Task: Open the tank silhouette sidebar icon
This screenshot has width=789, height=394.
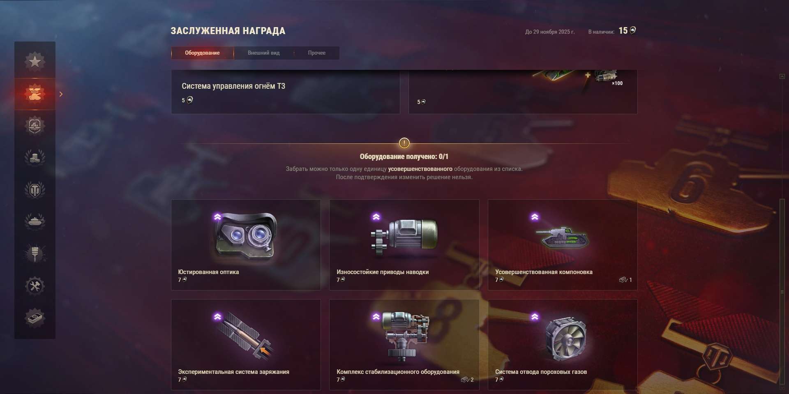Action: point(35,221)
